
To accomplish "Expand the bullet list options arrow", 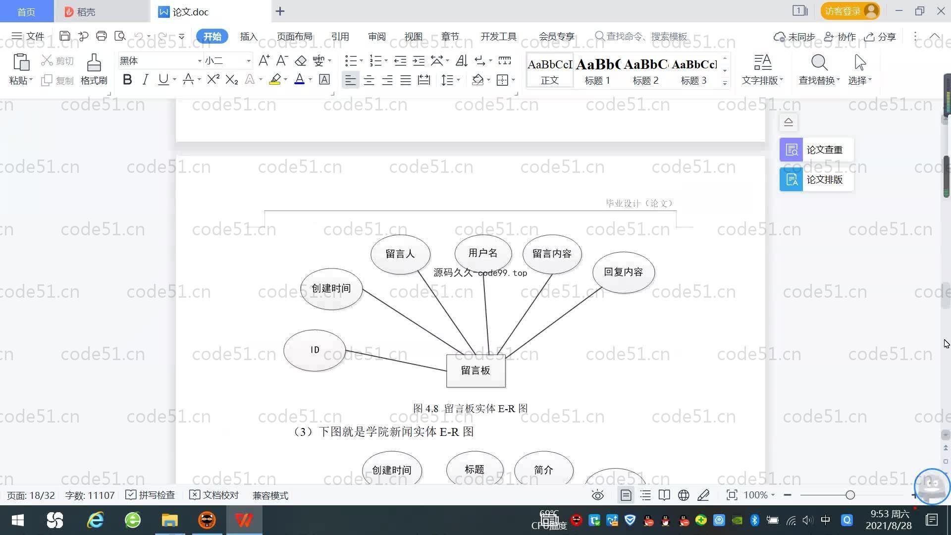I will [361, 60].
